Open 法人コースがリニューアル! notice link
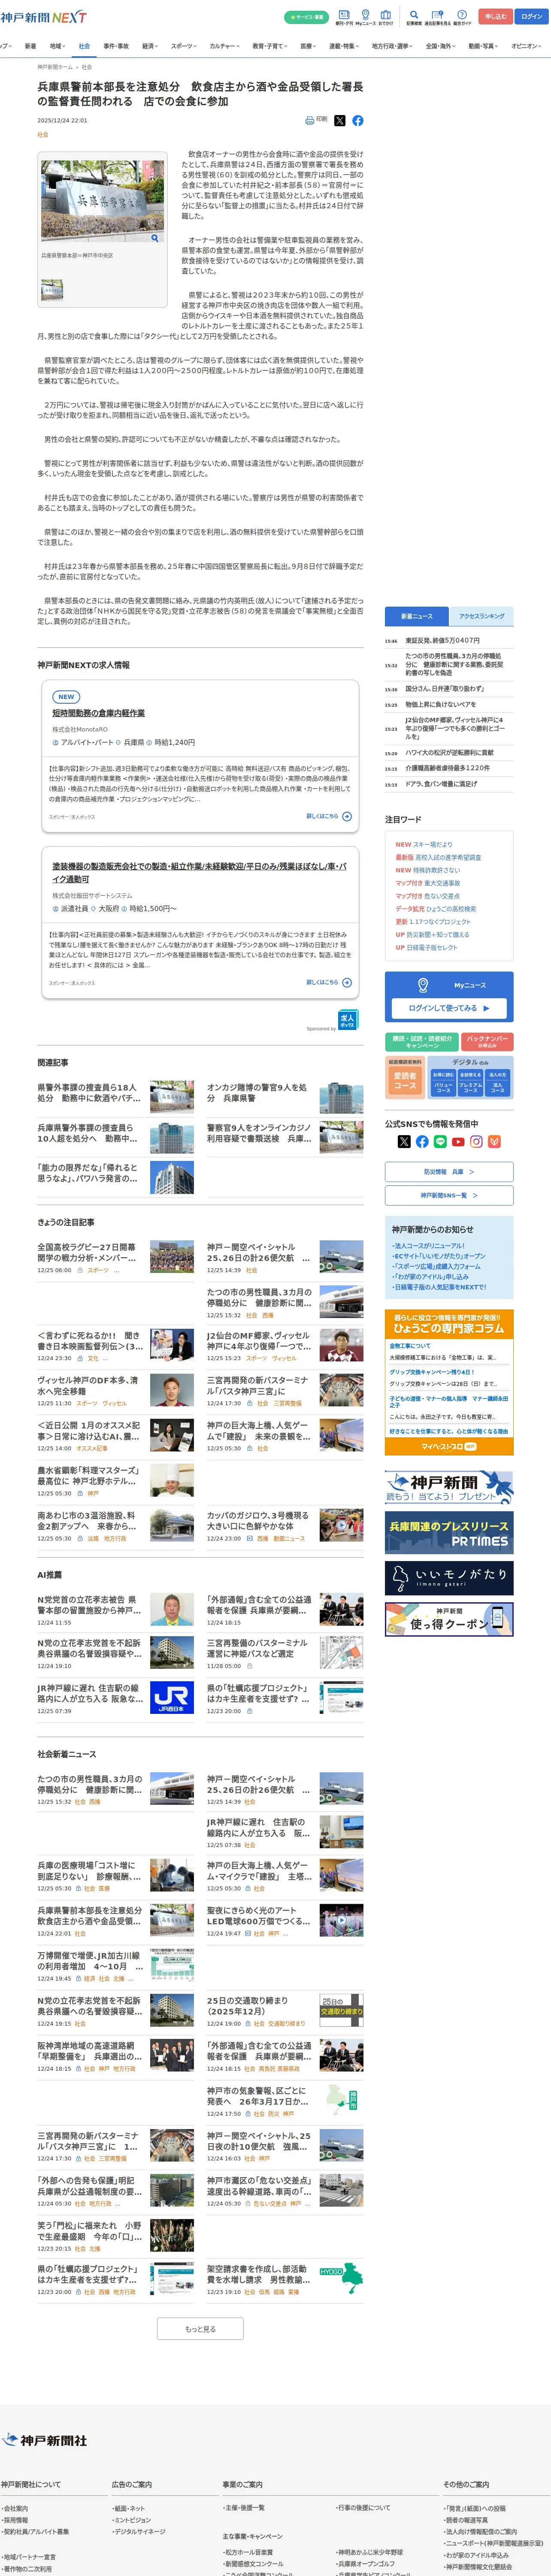The image size is (551, 2576). pos(429,1245)
